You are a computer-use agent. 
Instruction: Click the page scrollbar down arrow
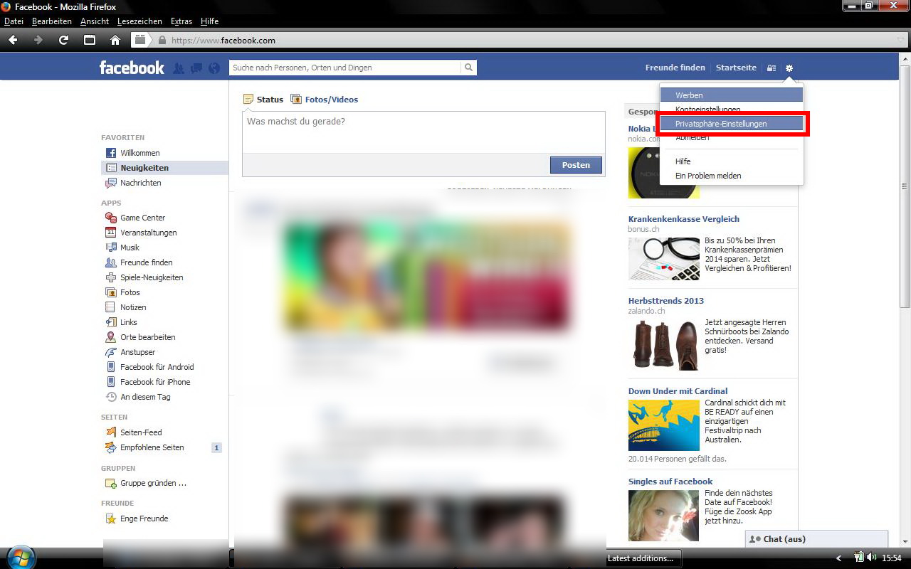point(905,542)
